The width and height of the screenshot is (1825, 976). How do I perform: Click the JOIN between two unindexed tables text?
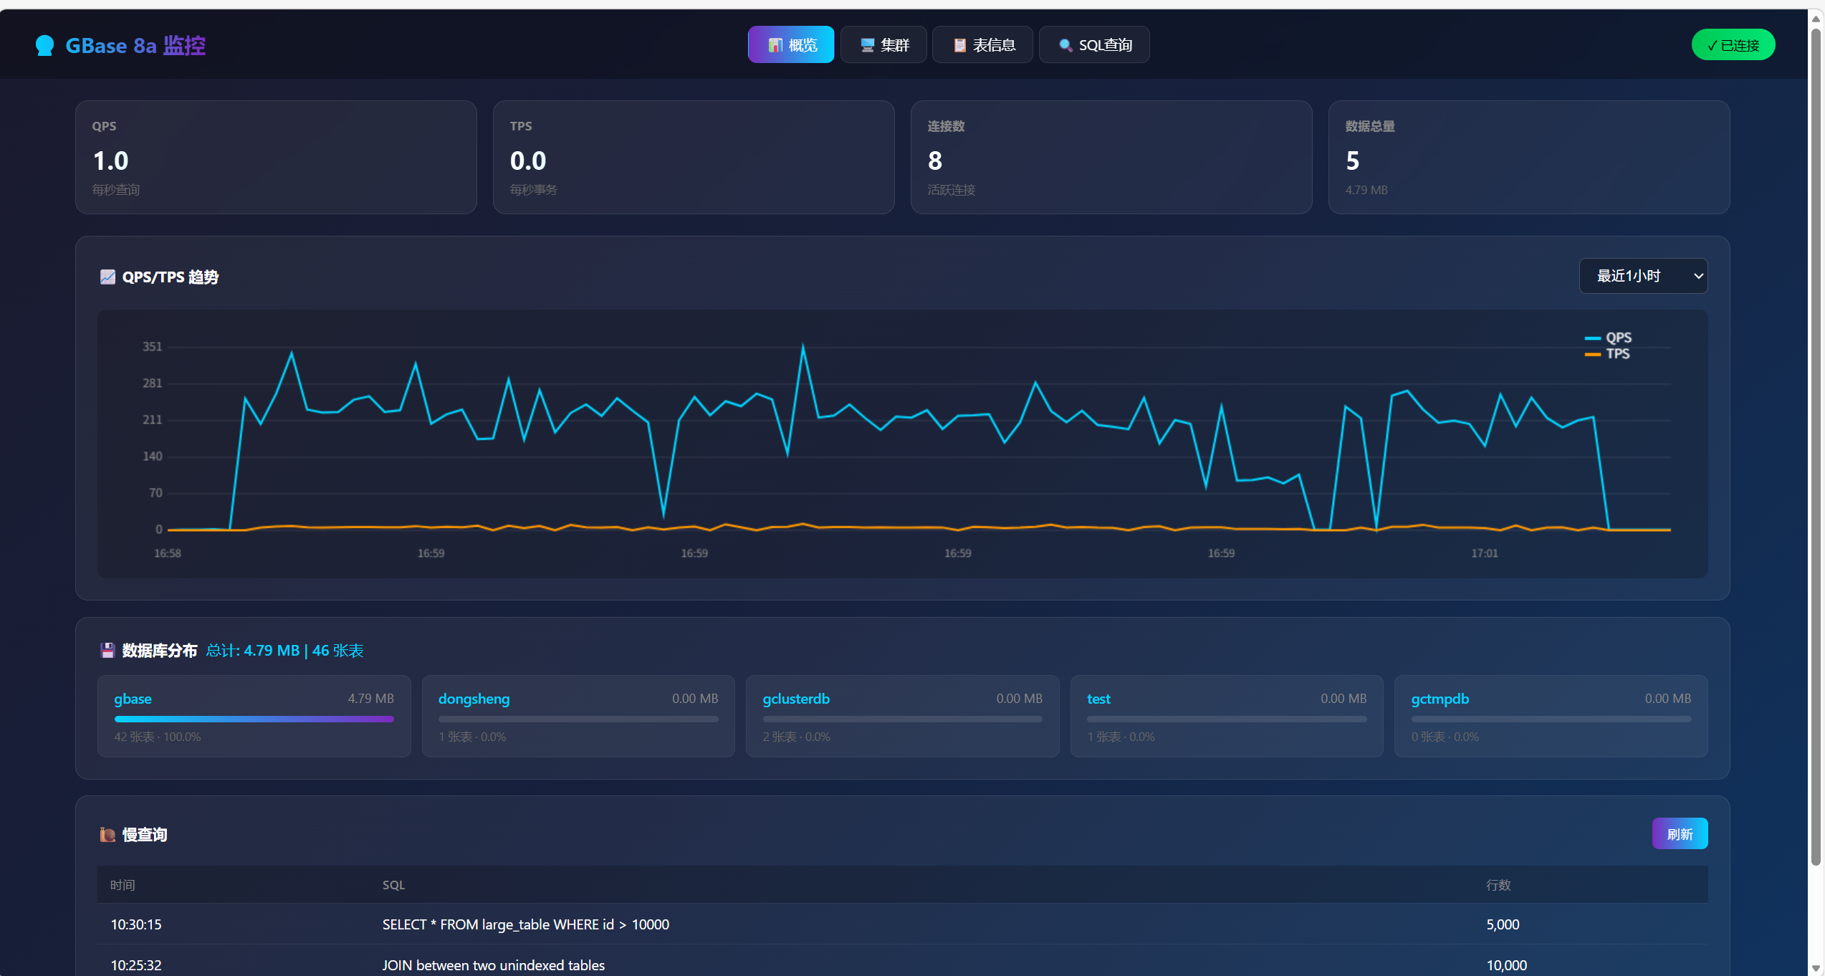point(493,965)
